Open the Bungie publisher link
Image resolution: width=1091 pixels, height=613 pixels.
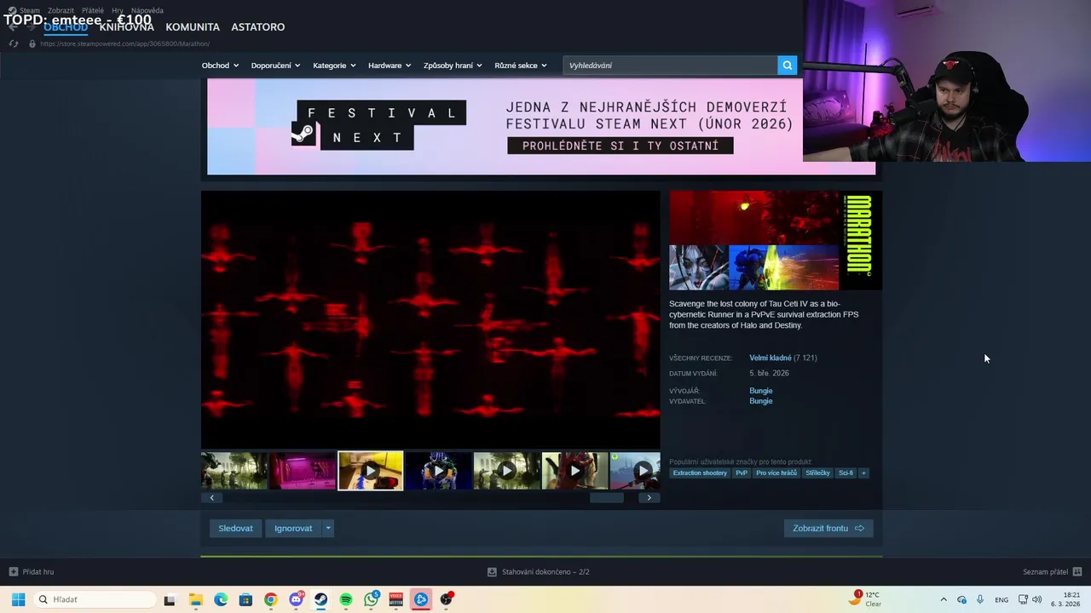(761, 401)
